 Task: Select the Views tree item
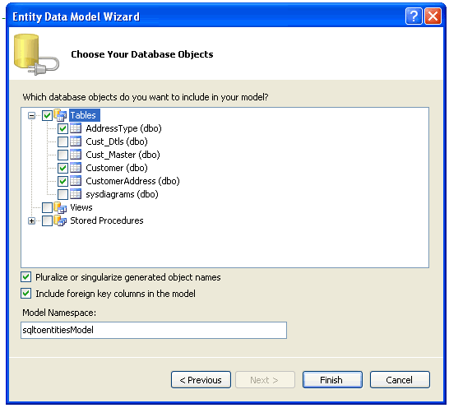pos(81,207)
